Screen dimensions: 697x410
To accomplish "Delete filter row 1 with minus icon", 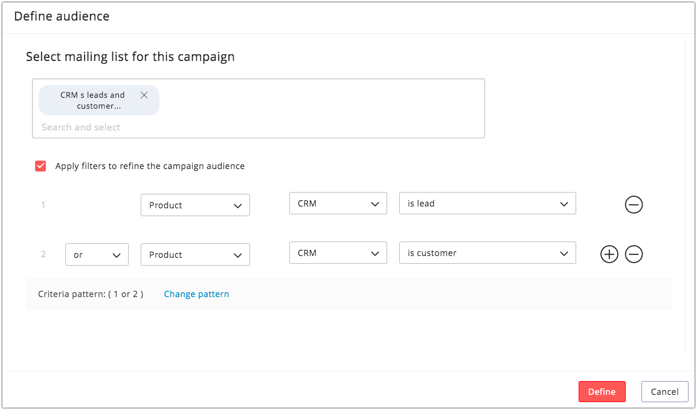I will [x=634, y=205].
